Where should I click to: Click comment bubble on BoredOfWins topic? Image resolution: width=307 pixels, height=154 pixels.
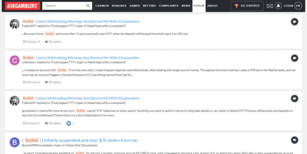(294, 140)
